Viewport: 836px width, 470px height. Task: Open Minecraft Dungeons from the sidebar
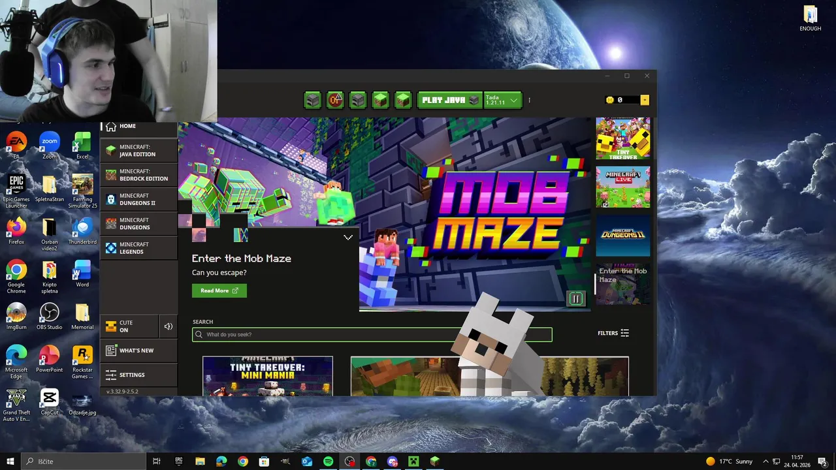[x=138, y=224]
